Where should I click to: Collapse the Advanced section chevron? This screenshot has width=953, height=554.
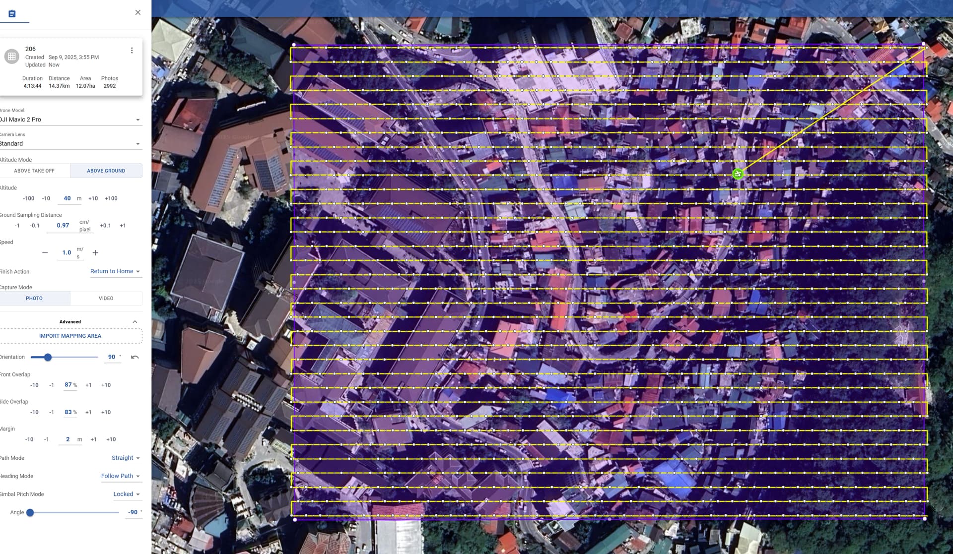point(135,322)
